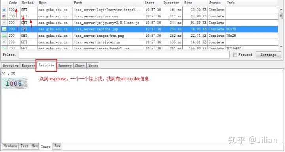This screenshot has width=285, height=152.
Task: Click the 79x29 info cell
Action: pos(231,36)
